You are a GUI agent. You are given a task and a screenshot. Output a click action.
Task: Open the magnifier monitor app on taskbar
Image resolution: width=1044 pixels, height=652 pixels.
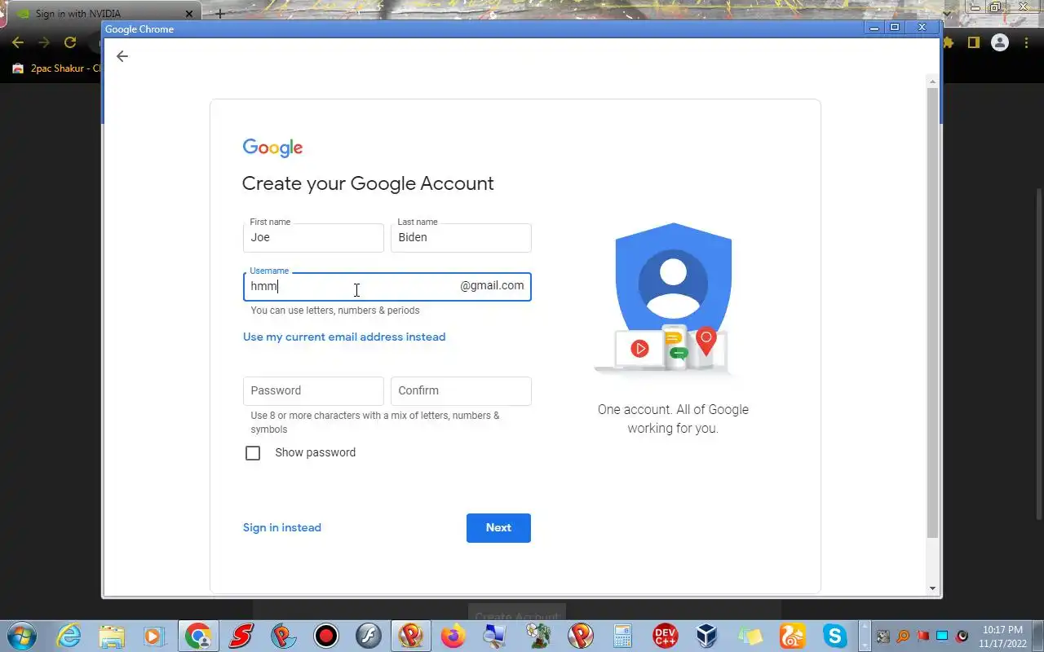494,636
